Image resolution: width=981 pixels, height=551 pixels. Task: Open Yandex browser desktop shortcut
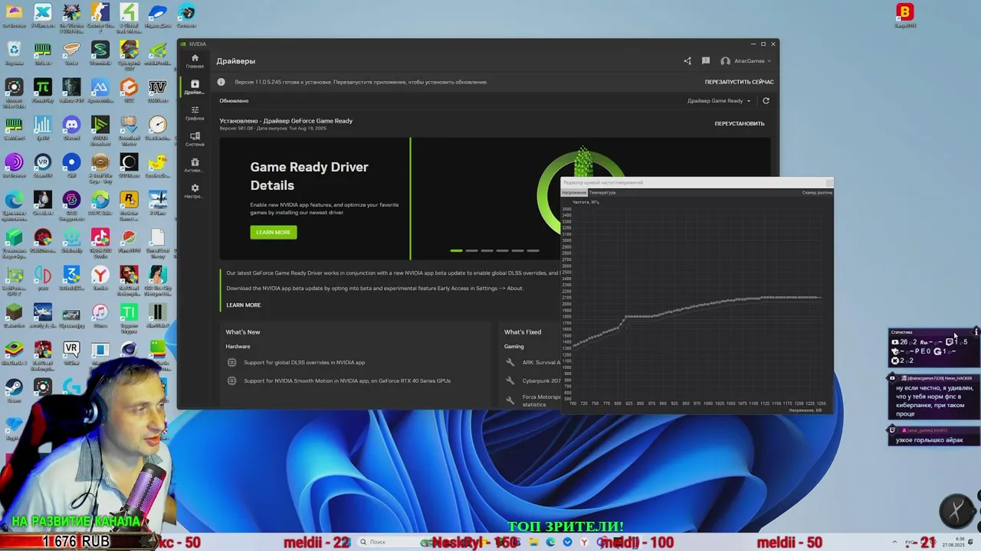(100, 278)
